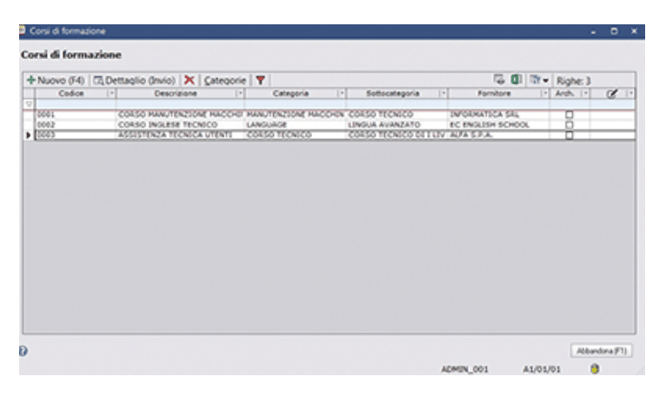Image resolution: width=666 pixels, height=403 pixels.
Task: Open the Codice column filter dropdown
Action: point(110,92)
